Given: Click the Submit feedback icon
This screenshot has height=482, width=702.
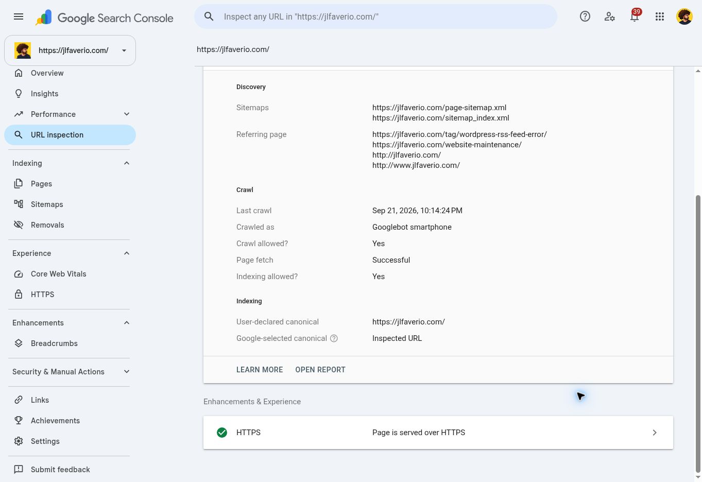Looking at the screenshot, I should 19,469.
